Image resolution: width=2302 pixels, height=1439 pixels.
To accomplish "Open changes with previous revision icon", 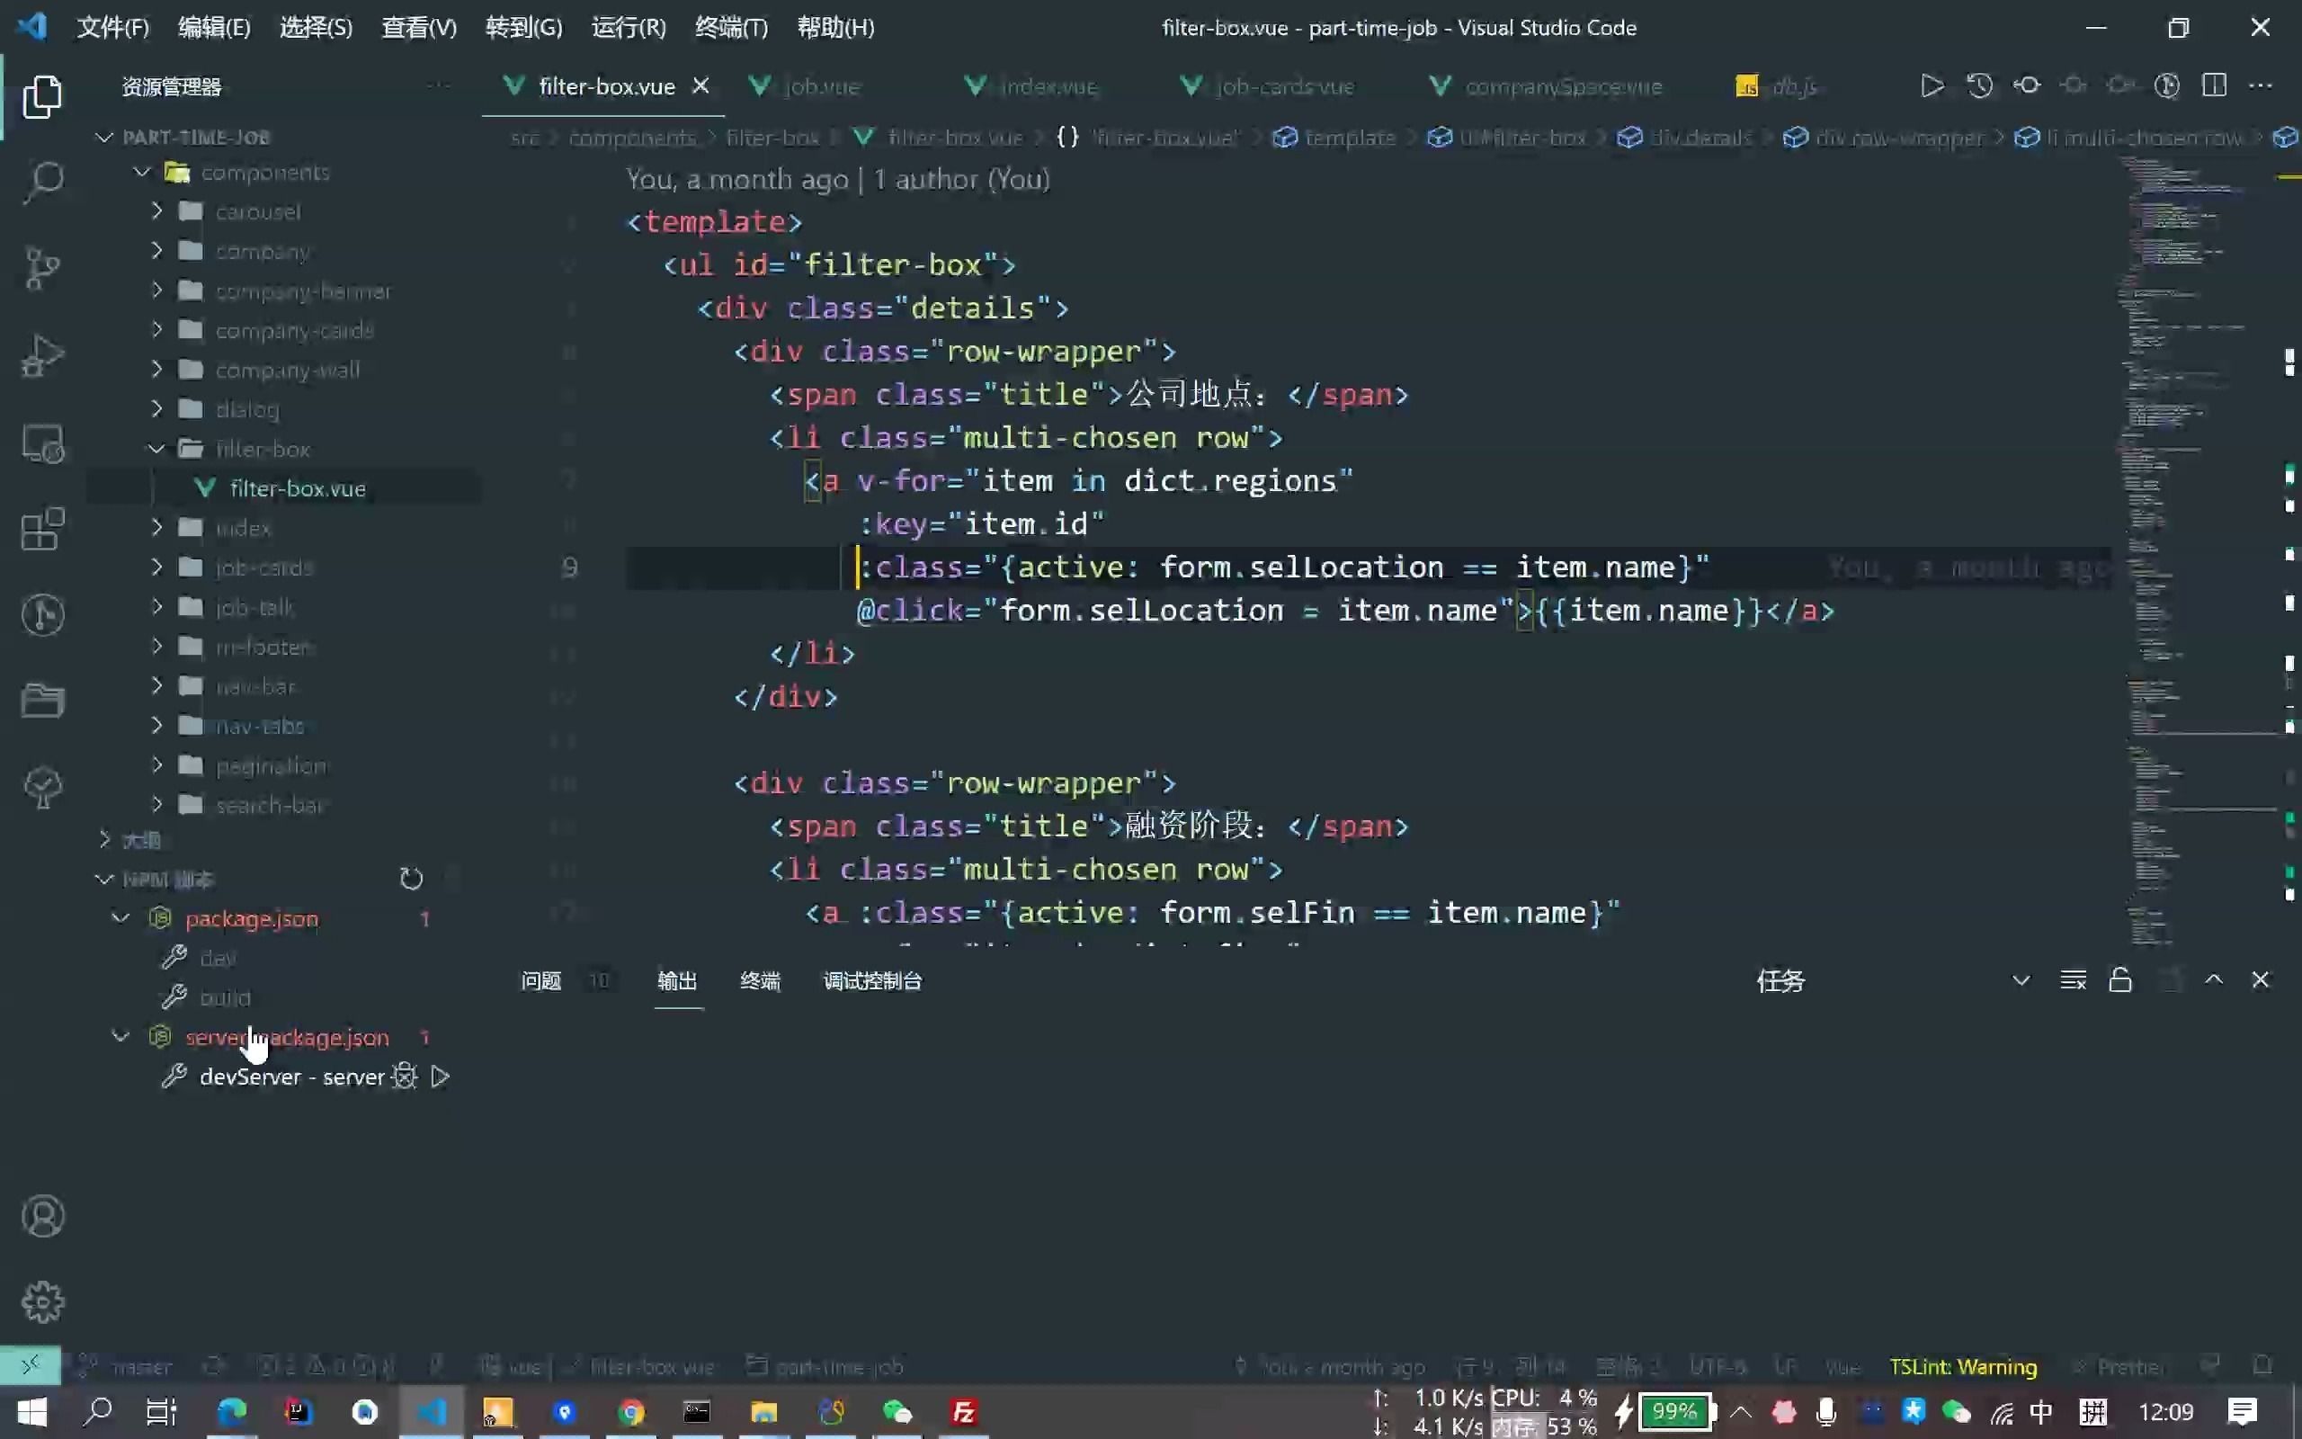I will (x=2026, y=85).
